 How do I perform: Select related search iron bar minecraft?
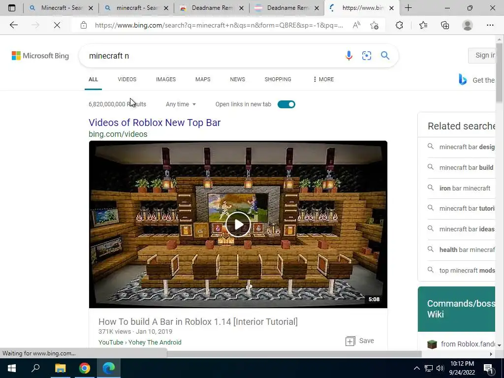(x=461, y=188)
